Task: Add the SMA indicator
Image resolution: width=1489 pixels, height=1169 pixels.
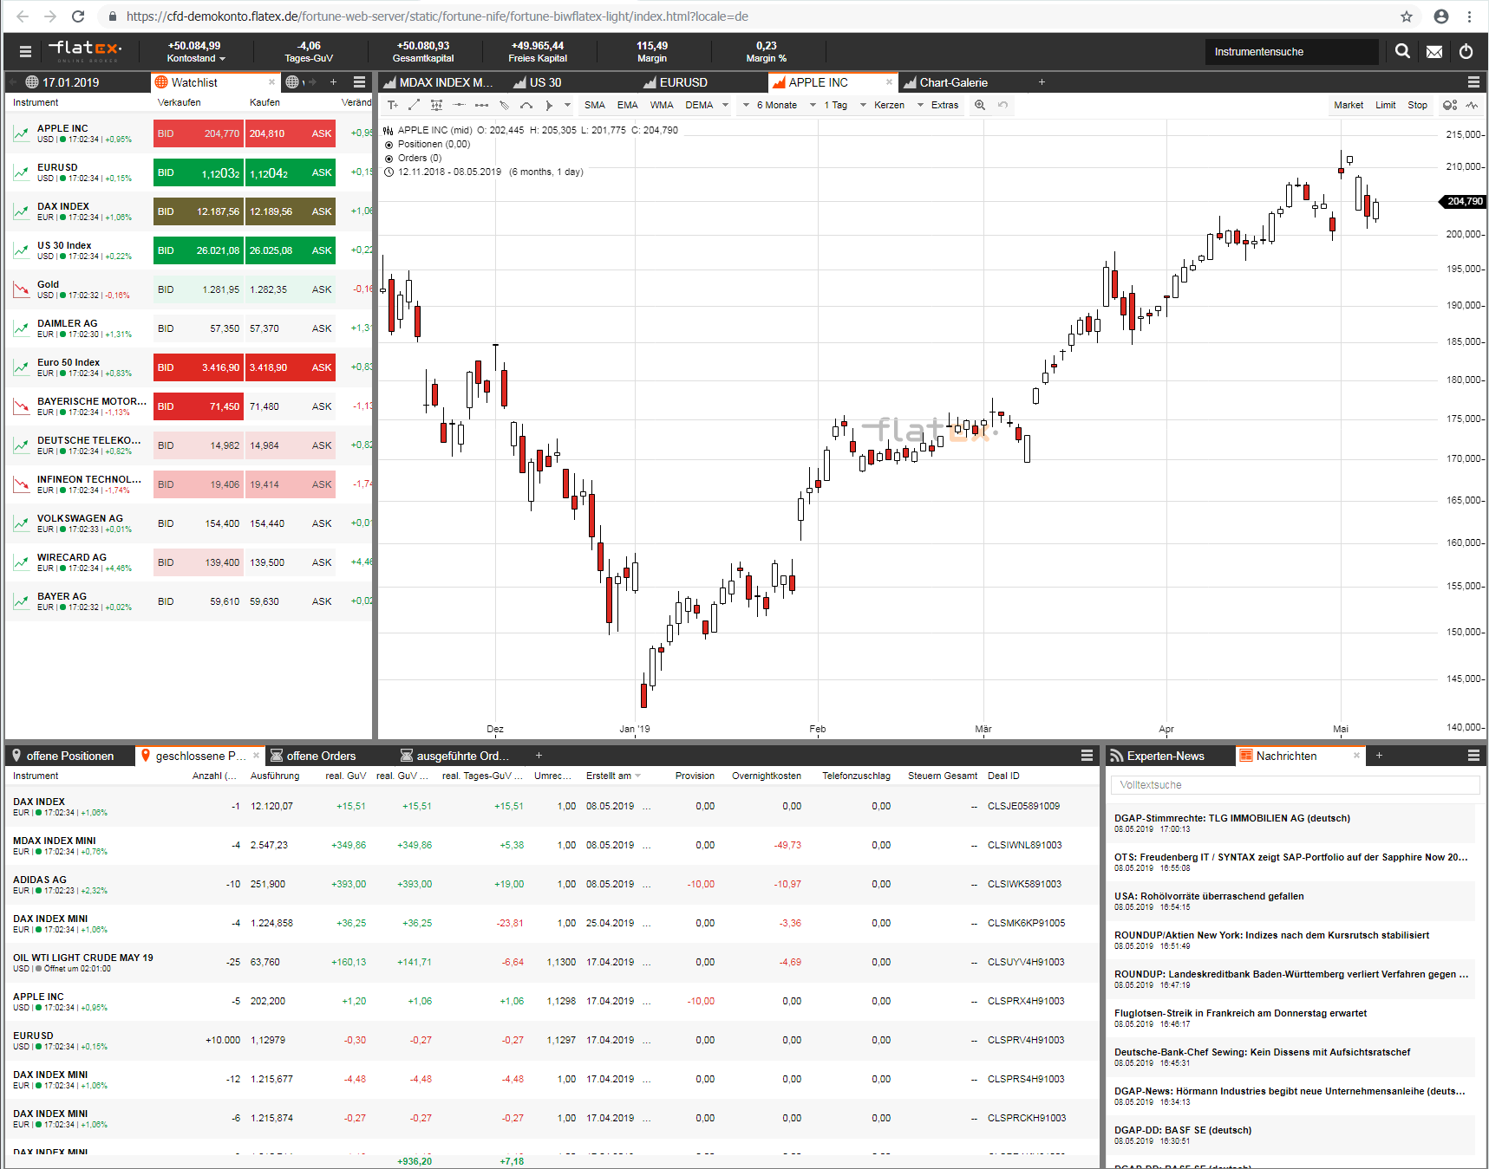Action: [594, 105]
